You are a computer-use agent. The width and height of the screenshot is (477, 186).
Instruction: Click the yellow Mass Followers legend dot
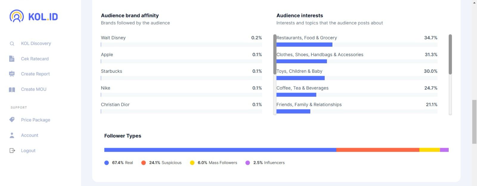click(x=192, y=163)
